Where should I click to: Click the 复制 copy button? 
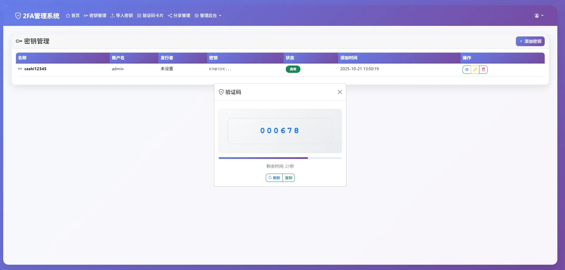[289, 178]
